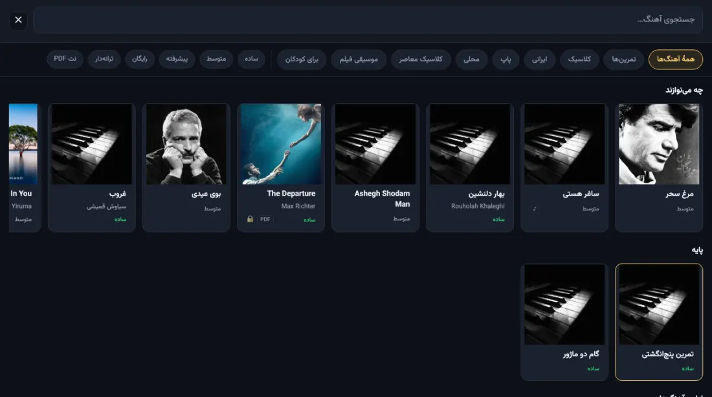Open the مرغ سحر song card

[x=659, y=168]
